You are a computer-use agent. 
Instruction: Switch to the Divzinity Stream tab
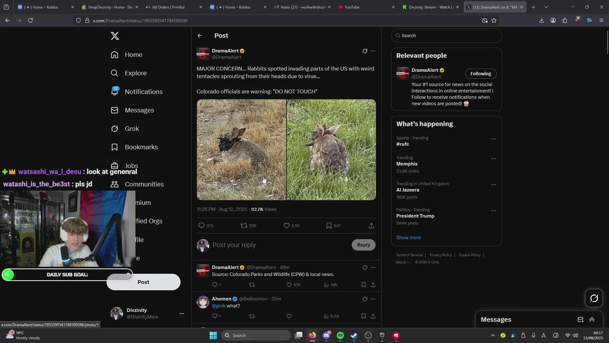pos(430,7)
